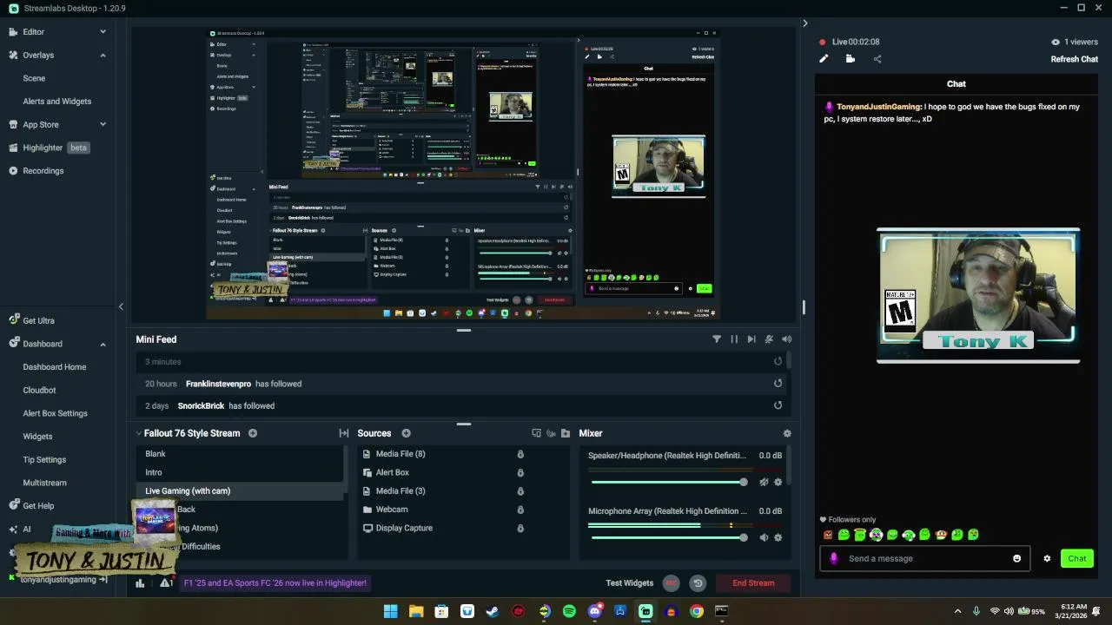Viewport: 1112px width, 625px height.
Task: Collapse the Overlays sidebar section
Action: point(103,55)
